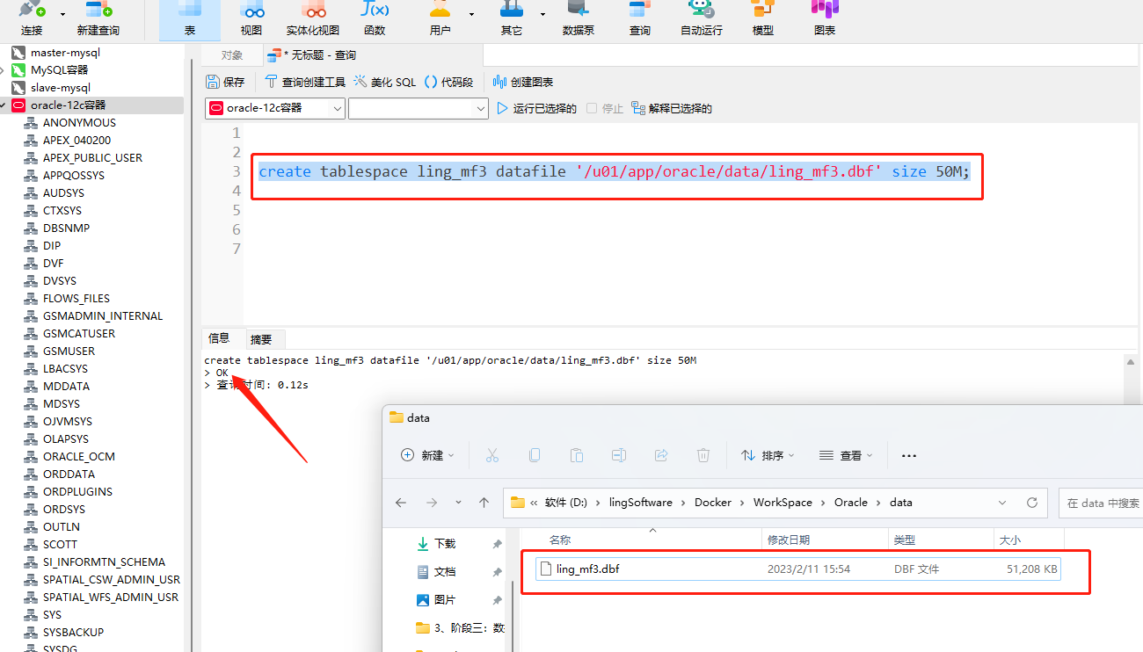The image size is (1143, 652).
Task: Expand the Others toolbar dropdown arrow
Action: pyautogui.click(x=542, y=14)
